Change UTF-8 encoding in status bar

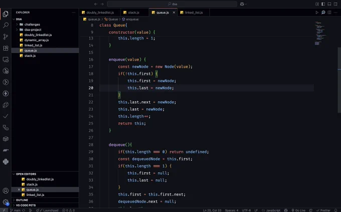(246, 210)
